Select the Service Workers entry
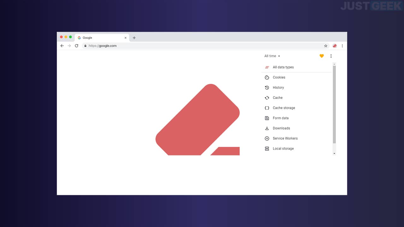This screenshot has height=227, width=404. click(x=297, y=138)
